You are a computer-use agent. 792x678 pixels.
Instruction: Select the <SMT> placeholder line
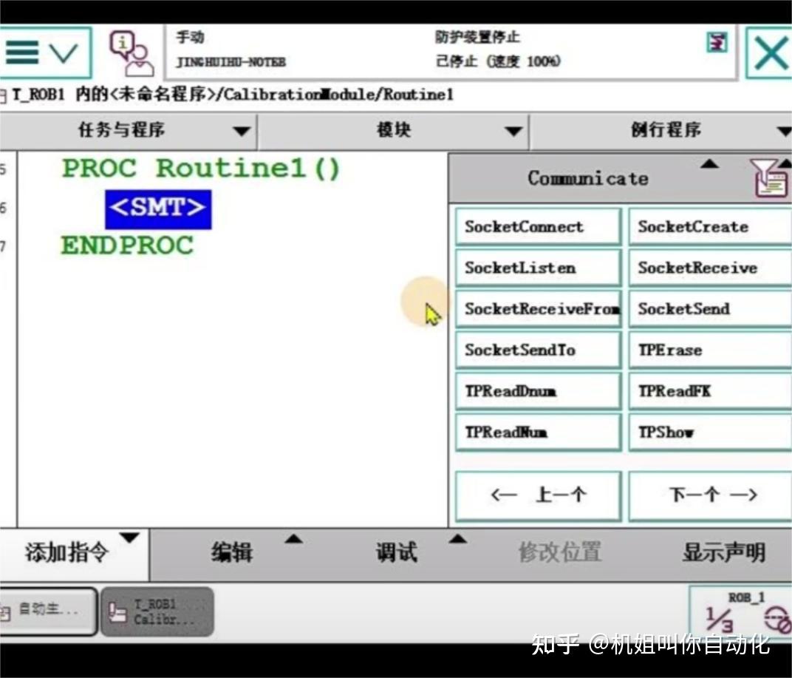[x=158, y=209]
